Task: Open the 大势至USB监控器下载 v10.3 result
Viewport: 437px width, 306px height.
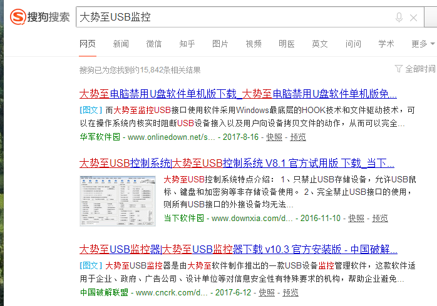Action: click(x=237, y=250)
